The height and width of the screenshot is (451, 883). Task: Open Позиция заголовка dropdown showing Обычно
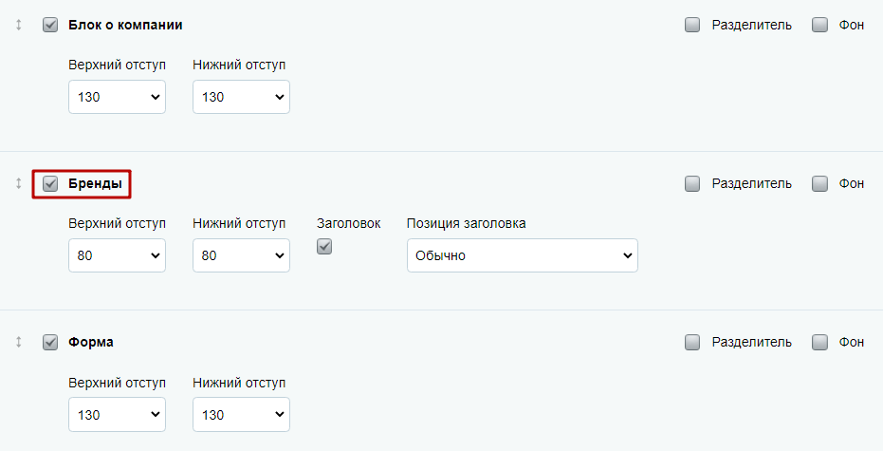tap(523, 255)
